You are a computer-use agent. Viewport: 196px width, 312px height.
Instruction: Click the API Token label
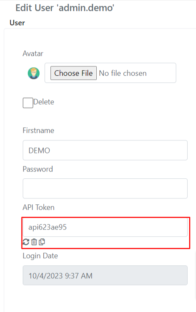[39, 208]
